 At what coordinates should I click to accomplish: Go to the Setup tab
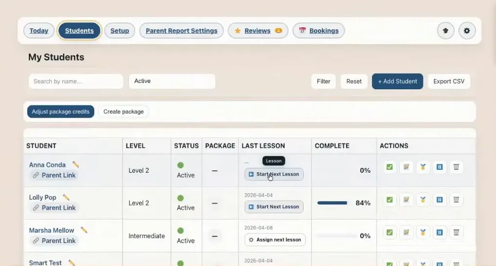click(x=120, y=31)
